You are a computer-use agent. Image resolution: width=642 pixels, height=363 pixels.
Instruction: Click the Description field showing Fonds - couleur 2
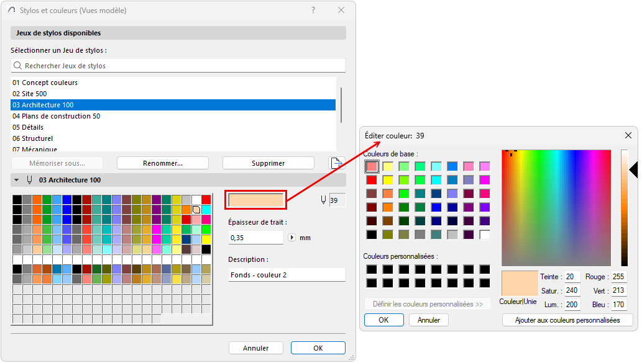[x=287, y=275]
